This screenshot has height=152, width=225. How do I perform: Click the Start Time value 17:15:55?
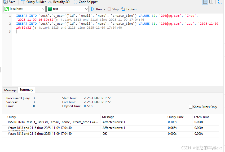coord(98,98)
